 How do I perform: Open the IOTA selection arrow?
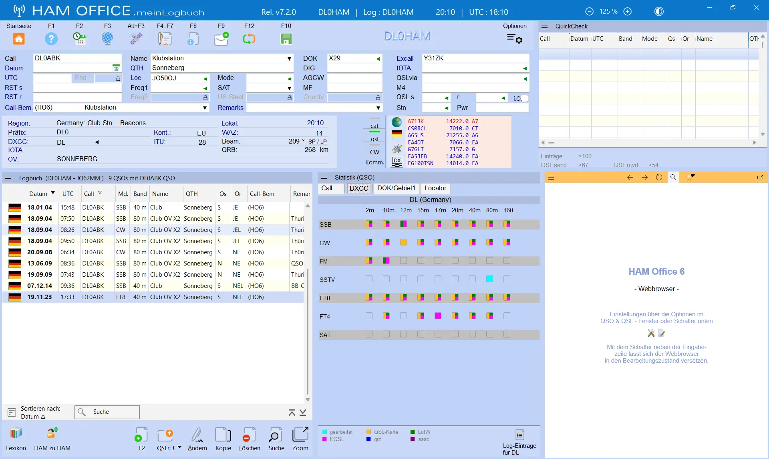coord(525,69)
